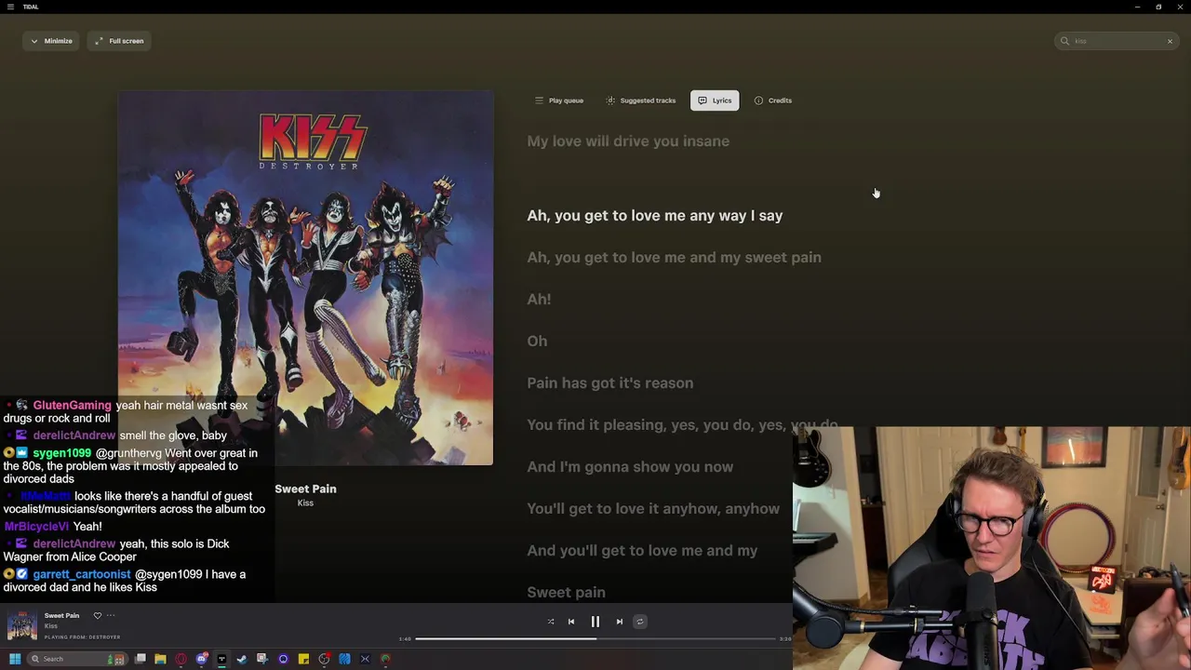Toggle shuffle playback
The image size is (1191, 670).
coord(551,622)
